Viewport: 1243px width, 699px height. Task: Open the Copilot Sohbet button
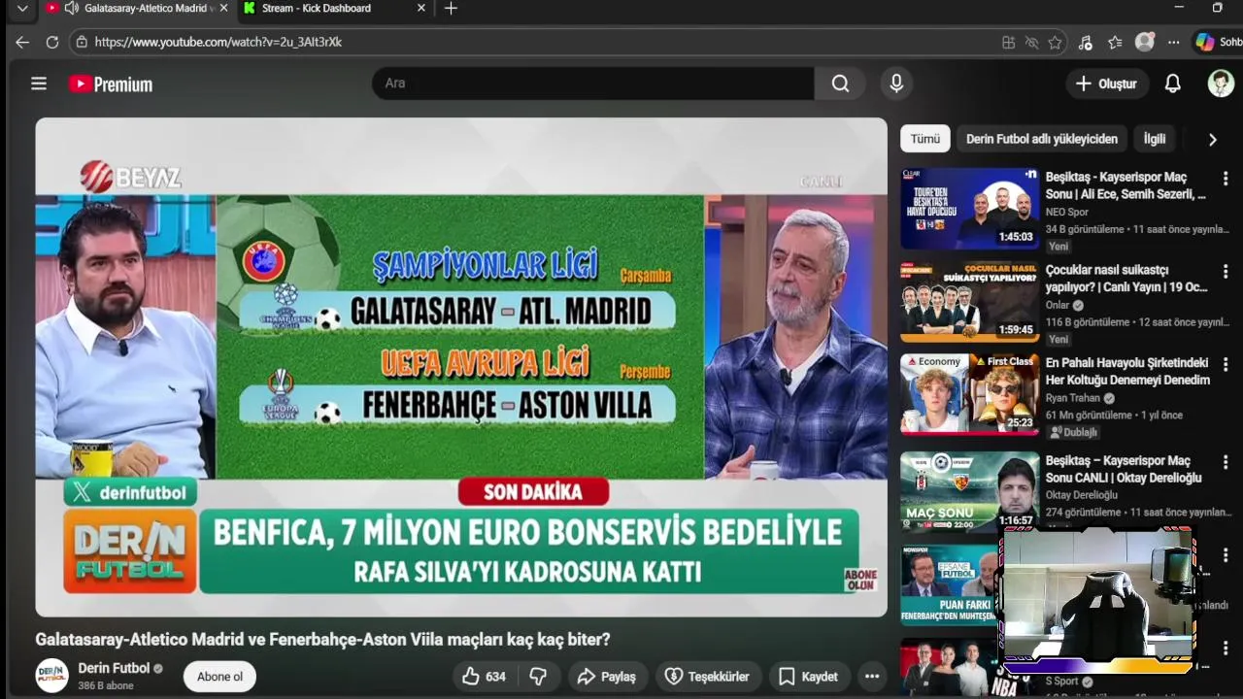click(1218, 42)
